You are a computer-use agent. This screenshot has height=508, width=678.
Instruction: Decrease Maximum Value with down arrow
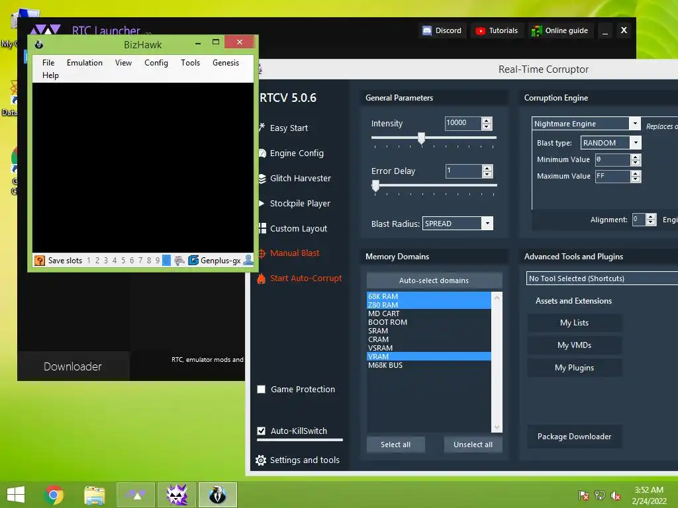635,179
